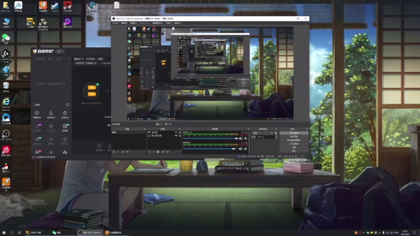Open the Help menu in OBS

tap(177, 23)
